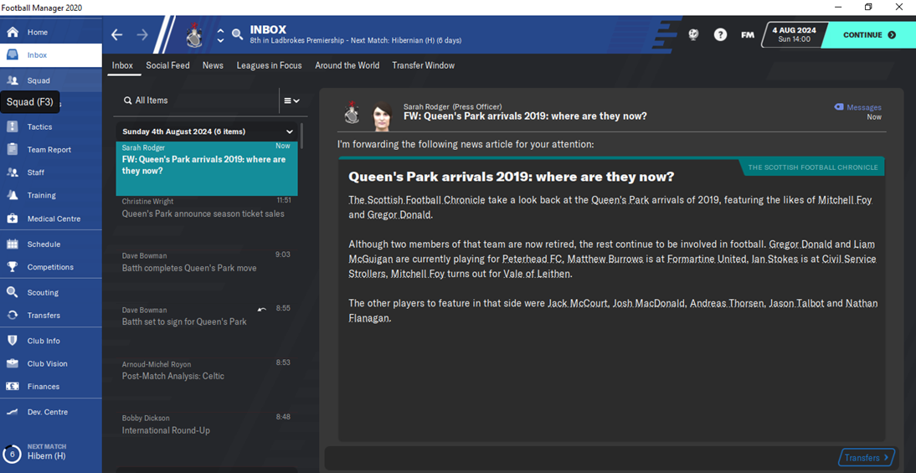The height and width of the screenshot is (473, 916).
Task: Click the All Items search field
Action: pyautogui.click(x=197, y=100)
